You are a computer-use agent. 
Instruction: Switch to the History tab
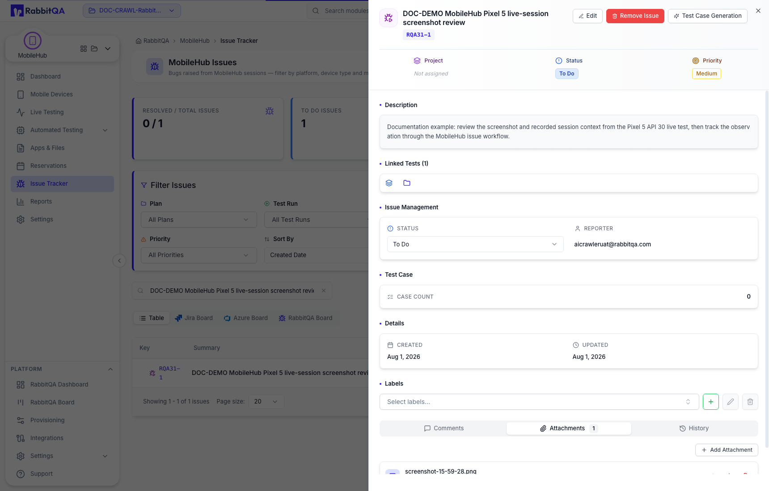point(694,429)
